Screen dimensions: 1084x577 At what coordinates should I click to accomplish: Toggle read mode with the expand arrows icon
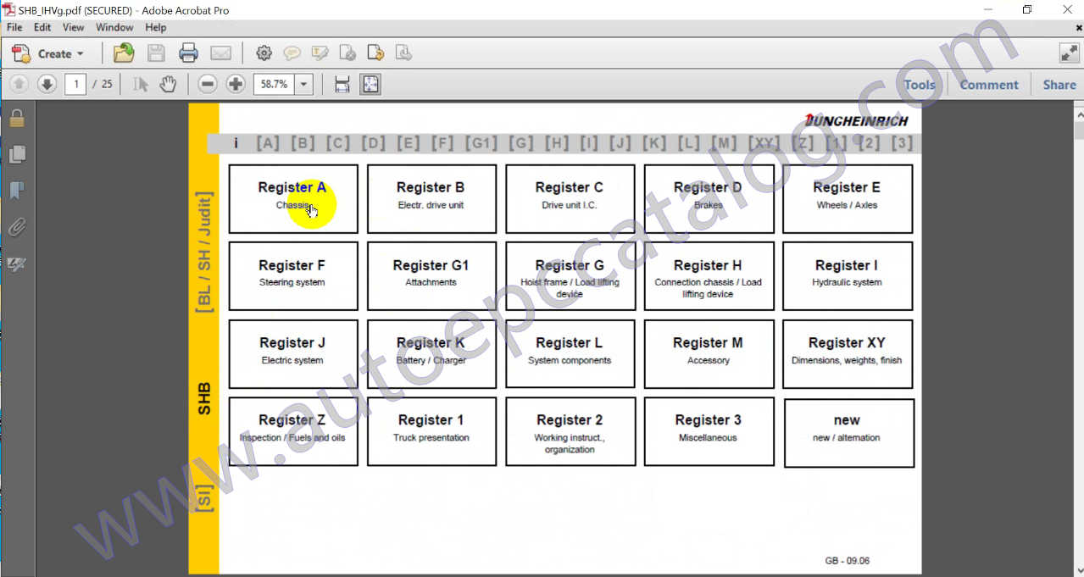pyautogui.click(x=1069, y=53)
